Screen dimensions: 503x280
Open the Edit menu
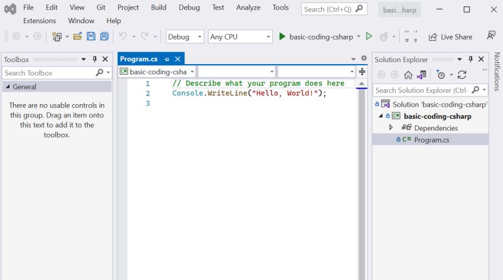52,8
